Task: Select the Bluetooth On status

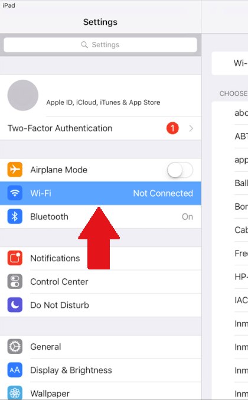Action: (187, 217)
